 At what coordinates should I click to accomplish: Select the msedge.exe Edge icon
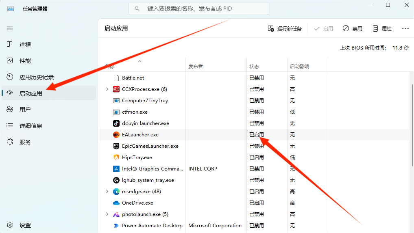pyautogui.click(x=116, y=191)
